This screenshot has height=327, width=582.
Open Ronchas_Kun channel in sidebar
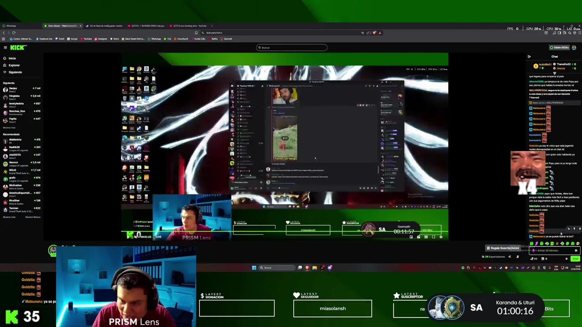pyautogui.click(x=21, y=112)
